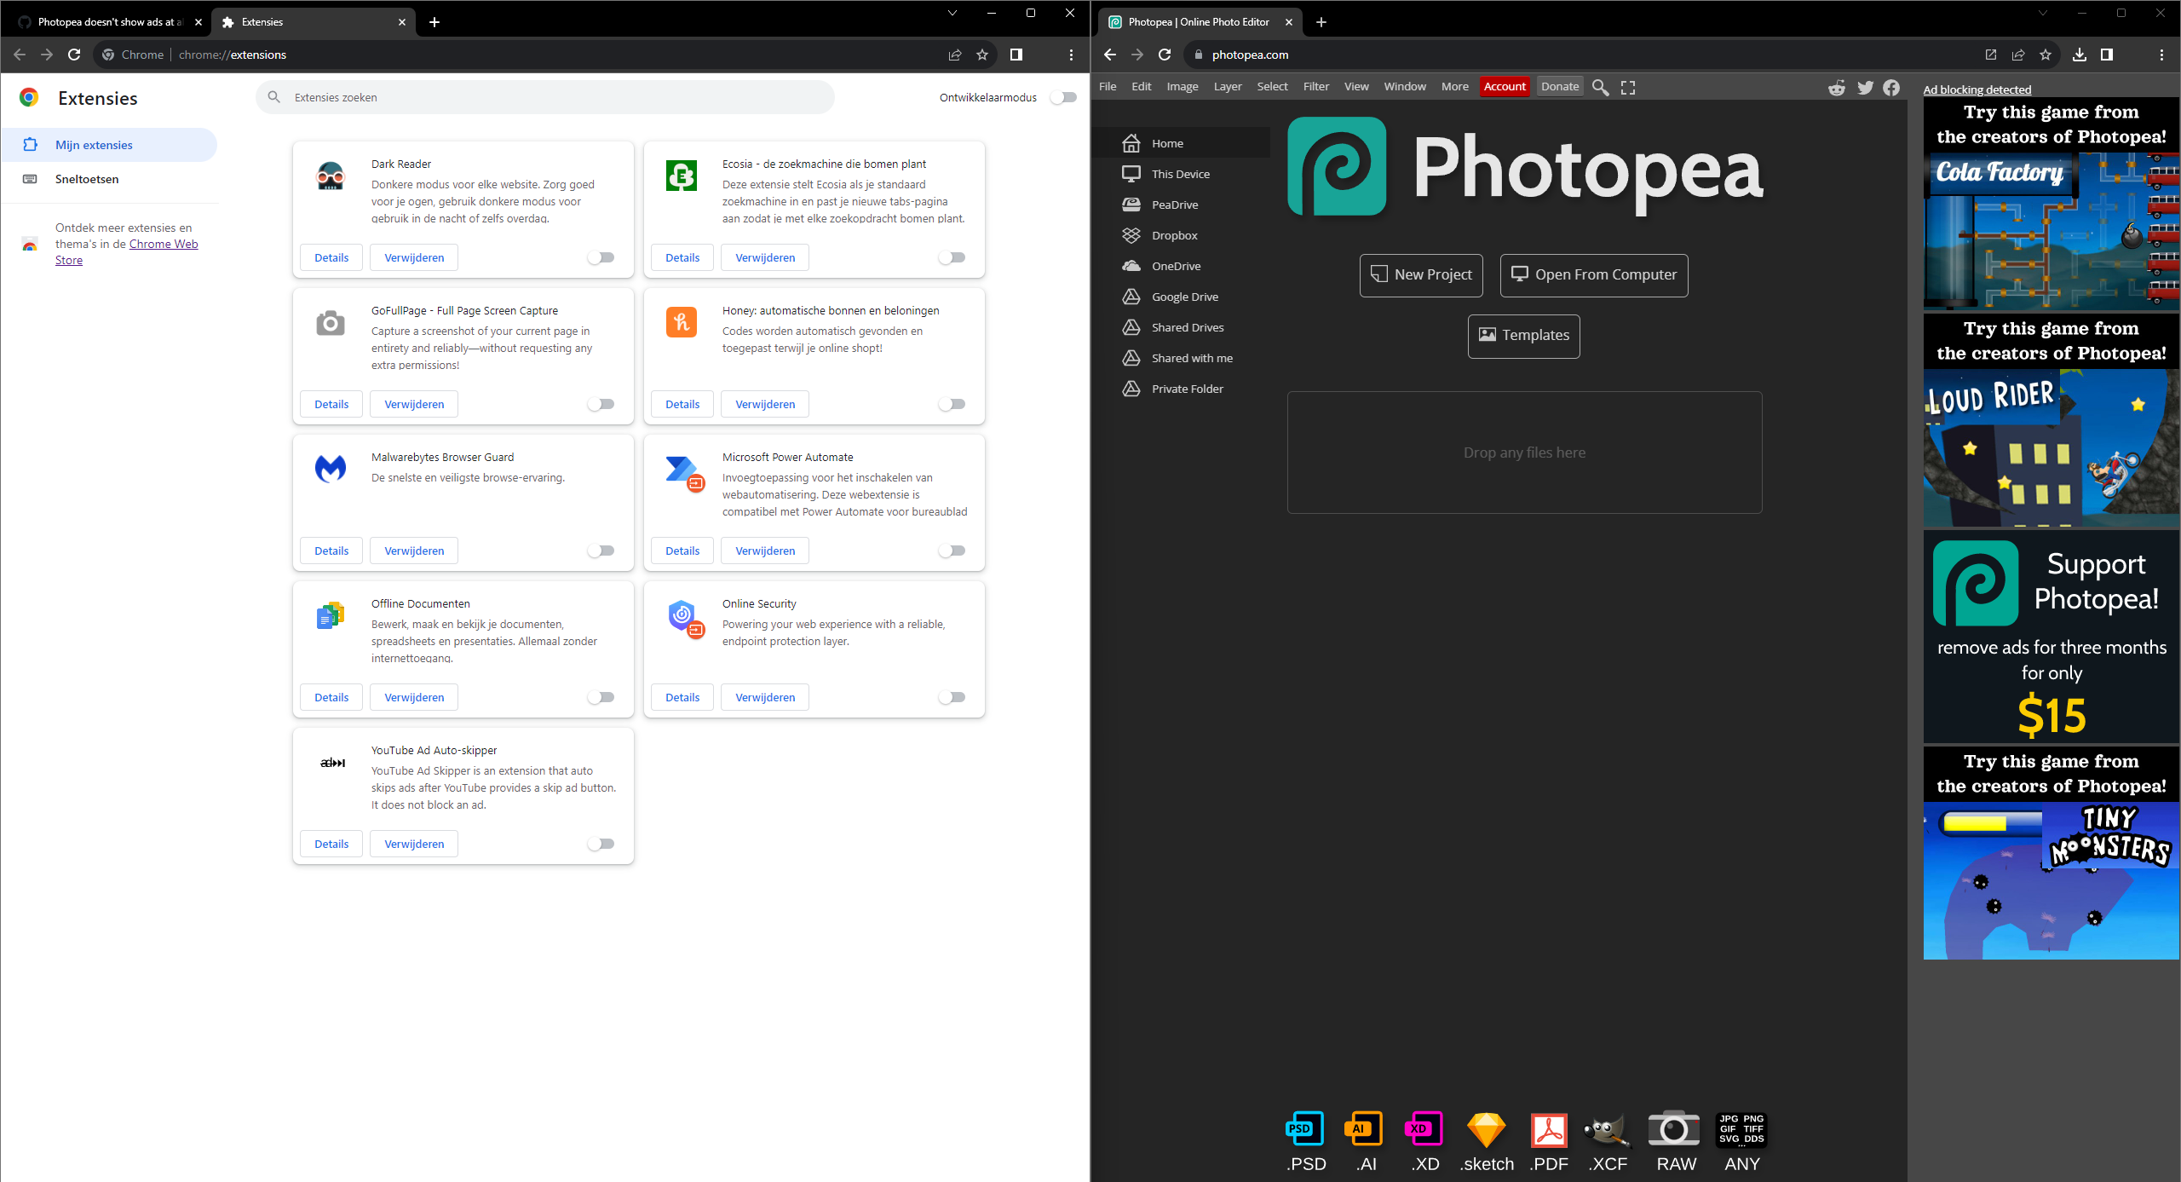Image resolution: width=2181 pixels, height=1182 pixels.
Task: Click the RAW camera format icon
Action: [x=1673, y=1131]
